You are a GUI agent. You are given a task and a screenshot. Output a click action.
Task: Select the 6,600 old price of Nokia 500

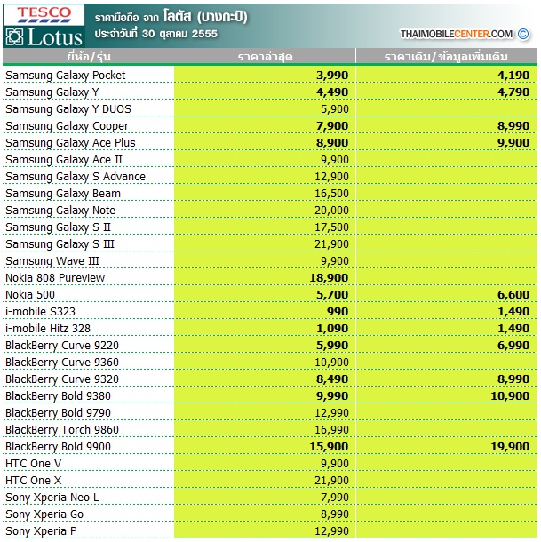(x=513, y=294)
